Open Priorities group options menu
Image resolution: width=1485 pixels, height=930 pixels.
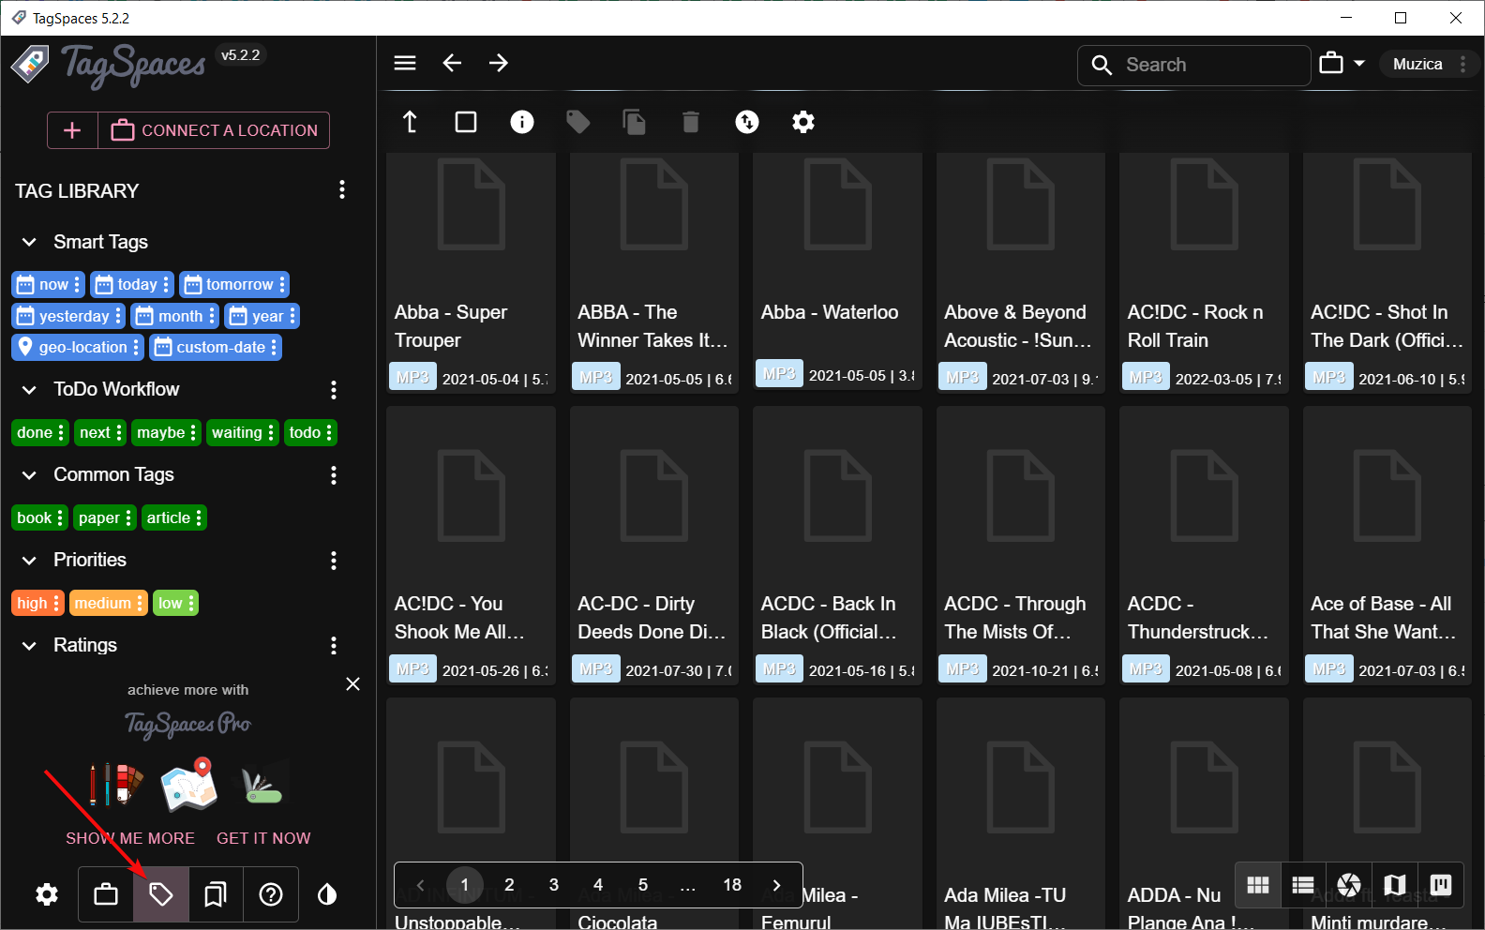point(334,561)
